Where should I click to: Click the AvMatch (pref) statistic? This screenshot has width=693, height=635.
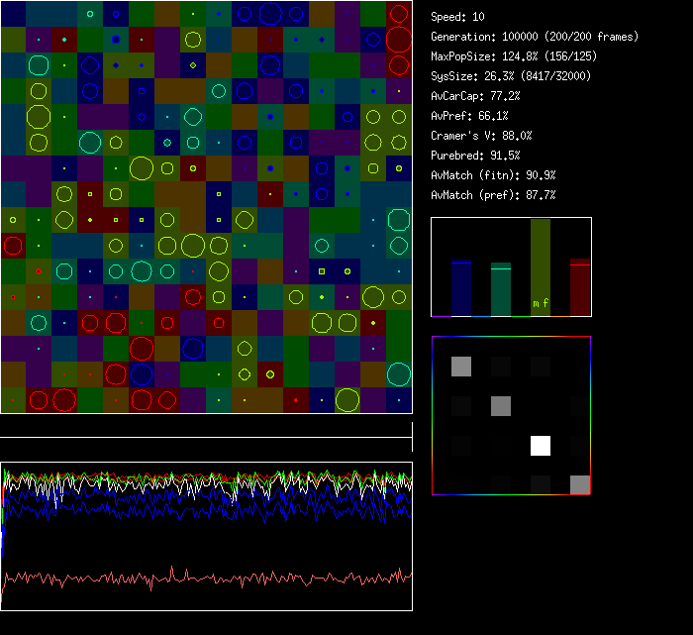click(494, 195)
